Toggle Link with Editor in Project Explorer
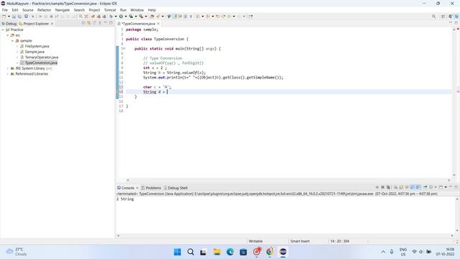Viewport: 460px width, 259px height. [88, 23]
